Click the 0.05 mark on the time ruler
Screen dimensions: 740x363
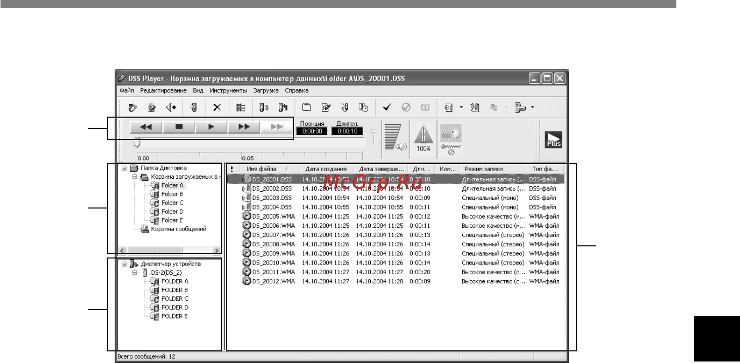(248, 158)
